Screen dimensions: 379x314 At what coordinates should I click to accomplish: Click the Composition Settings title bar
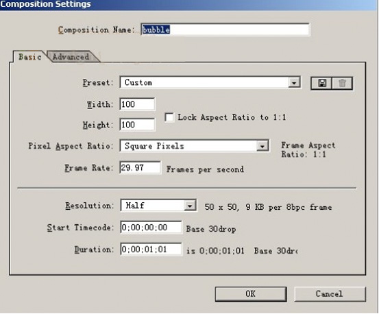pos(189,5)
